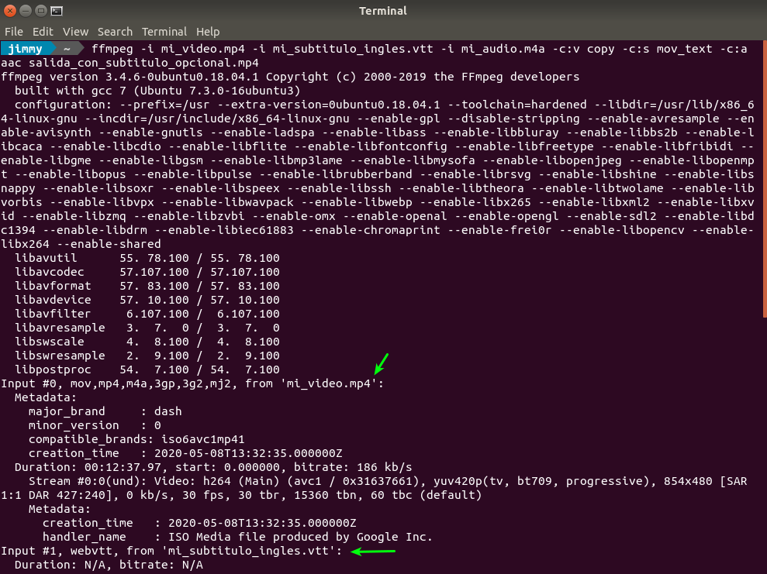Open the Help menu
The width and height of the screenshot is (767, 574).
pos(208,32)
